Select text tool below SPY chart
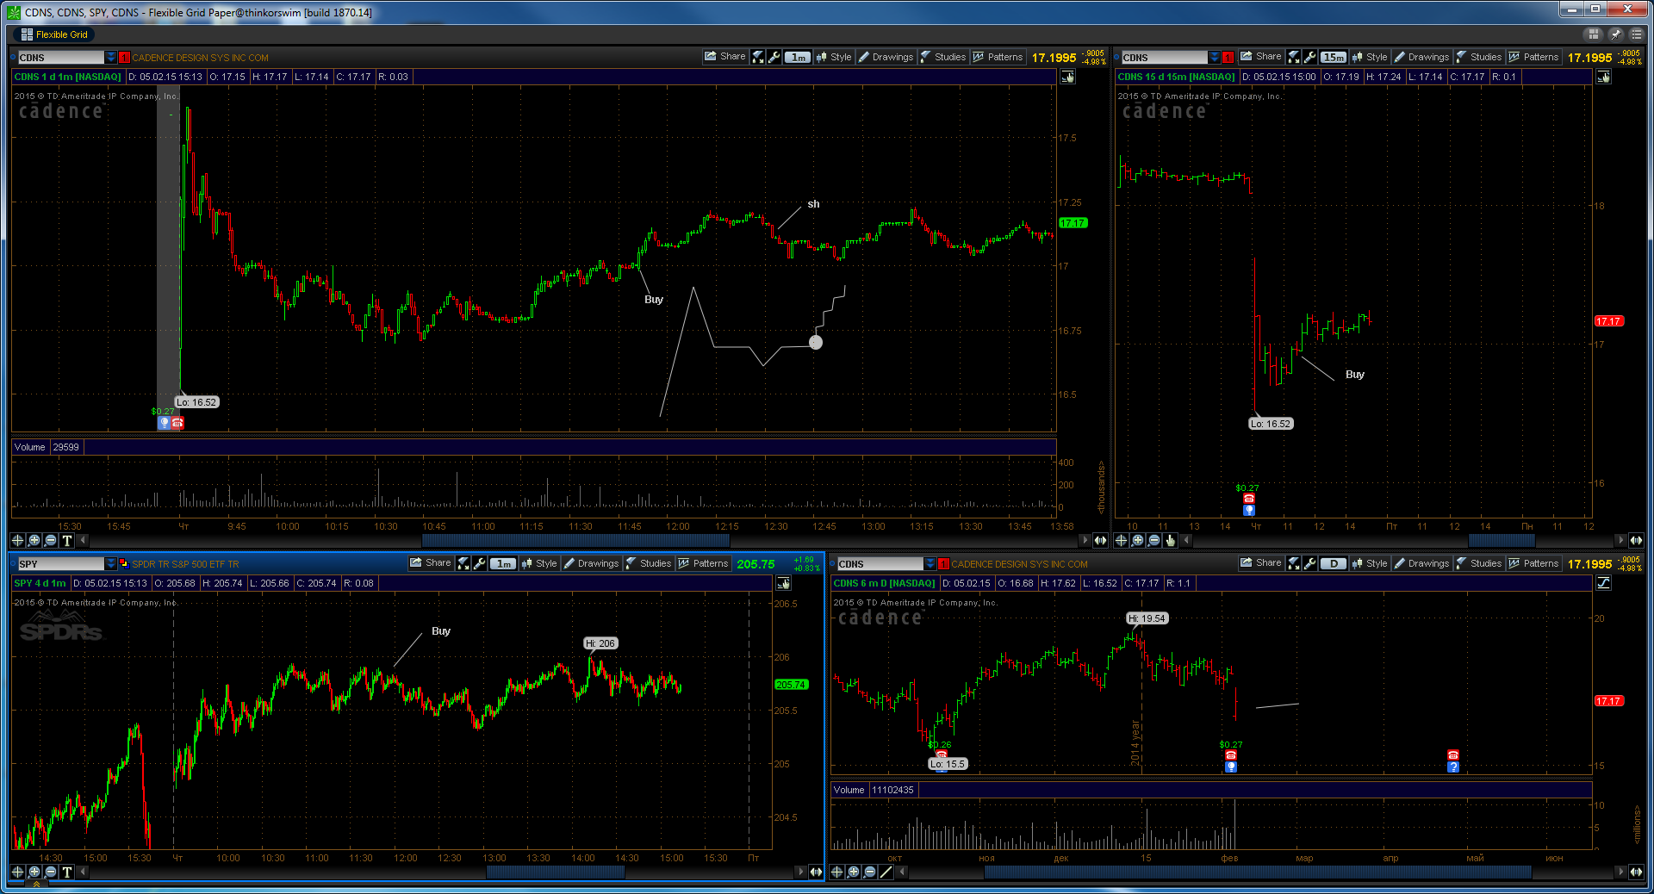1654x894 pixels. [x=67, y=872]
